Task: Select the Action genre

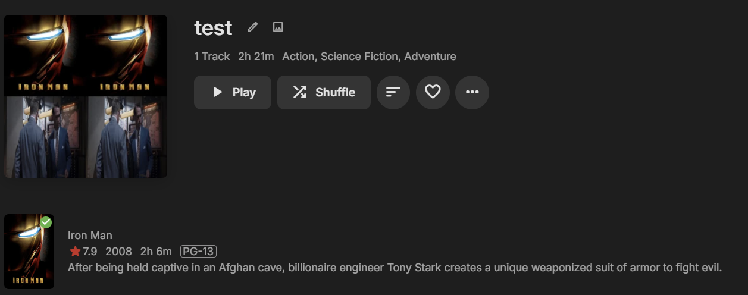Action: coord(299,57)
